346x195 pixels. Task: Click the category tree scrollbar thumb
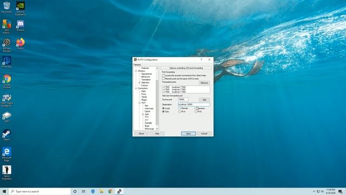click(157, 102)
